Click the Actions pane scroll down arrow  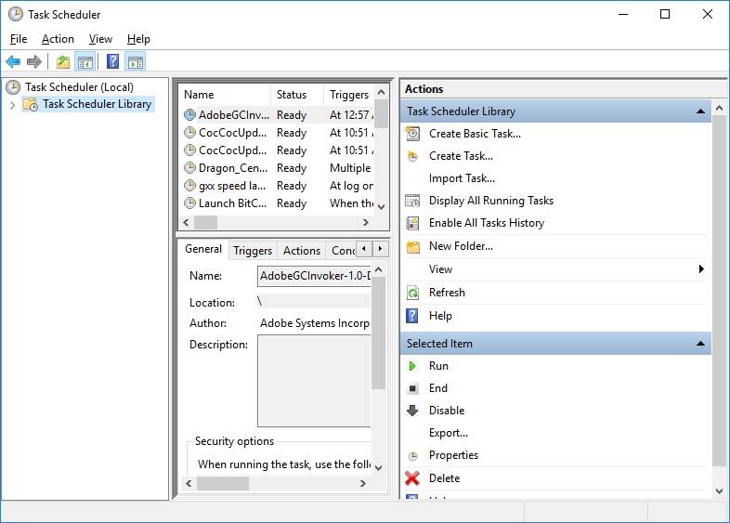[719, 491]
